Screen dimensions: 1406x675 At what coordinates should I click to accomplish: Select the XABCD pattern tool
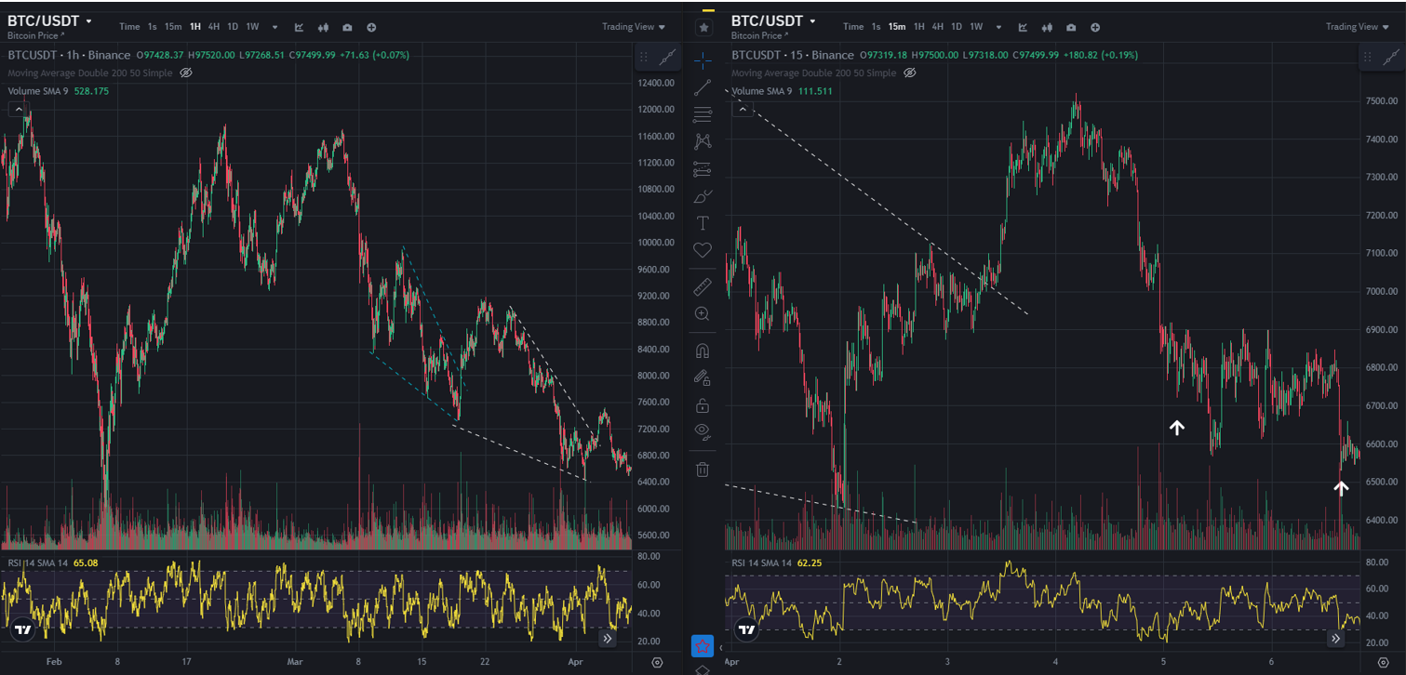(x=703, y=142)
